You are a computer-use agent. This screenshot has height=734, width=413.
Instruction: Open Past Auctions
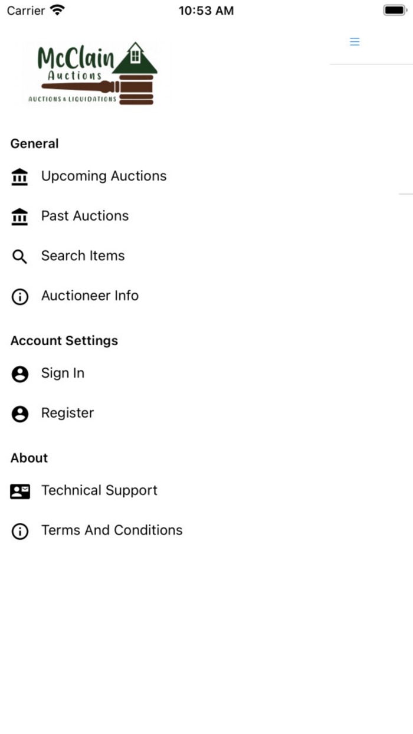[x=84, y=216]
